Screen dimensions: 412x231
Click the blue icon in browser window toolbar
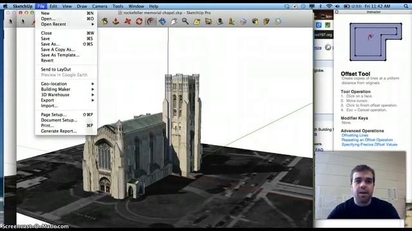point(319,25)
